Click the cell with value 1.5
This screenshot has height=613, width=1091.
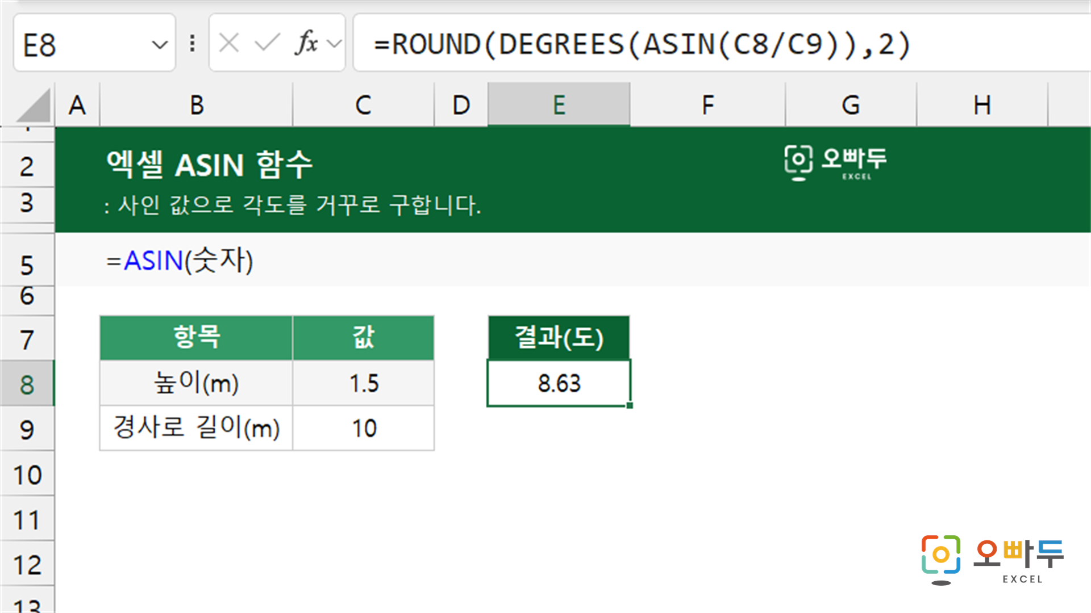[x=363, y=383]
